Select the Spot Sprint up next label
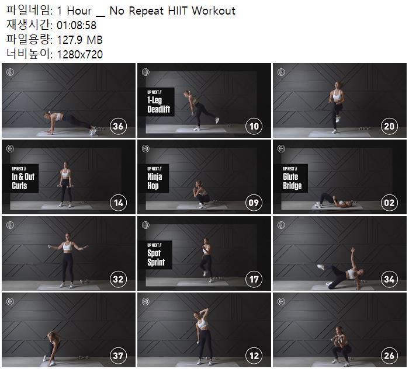Screen dimensions: 409x369 click(x=155, y=255)
